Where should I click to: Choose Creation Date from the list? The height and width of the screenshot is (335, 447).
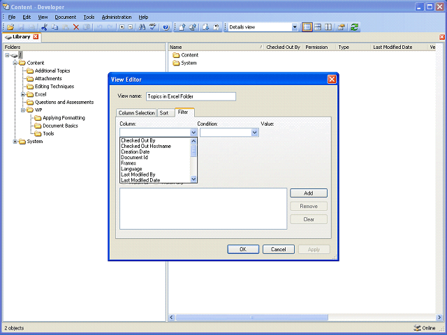(155, 152)
